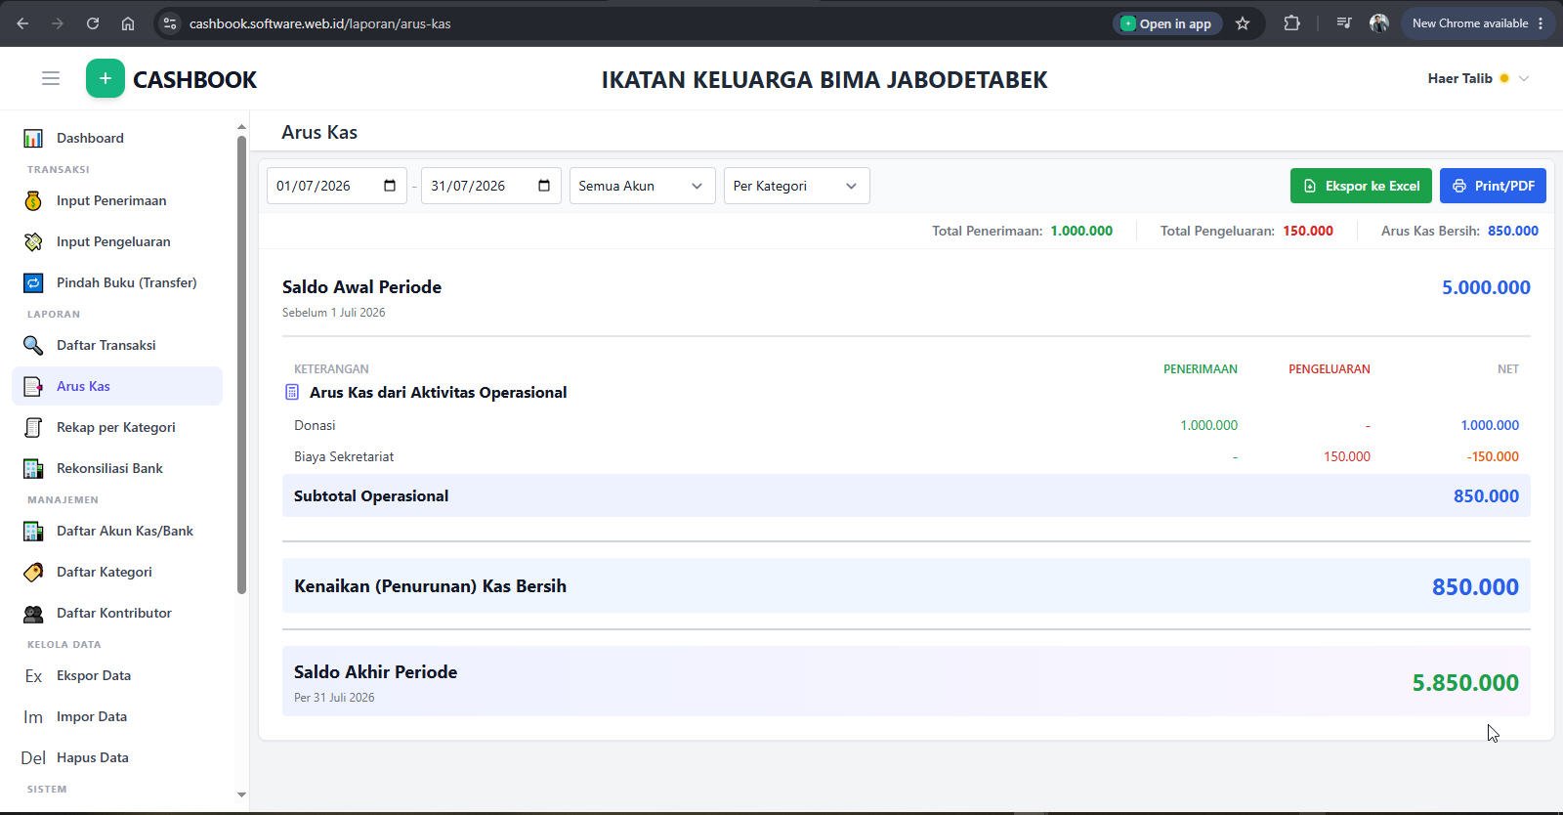Open Ekspor Data page
The height and width of the screenshot is (815, 1563).
pyautogui.click(x=117, y=675)
